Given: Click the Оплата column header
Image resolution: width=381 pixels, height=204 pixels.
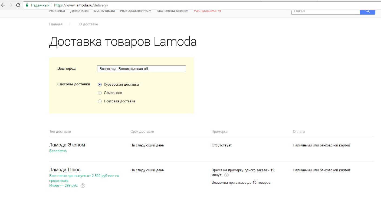Looking at the screenshot, I should pyautogui.click(x=299, y=132).
